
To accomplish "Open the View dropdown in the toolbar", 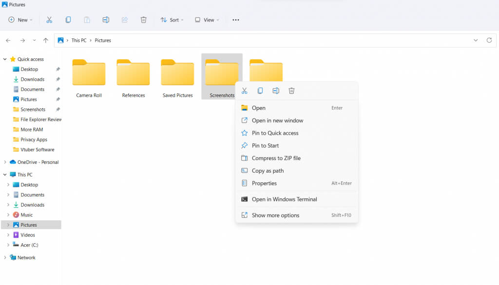I will 207,20.
